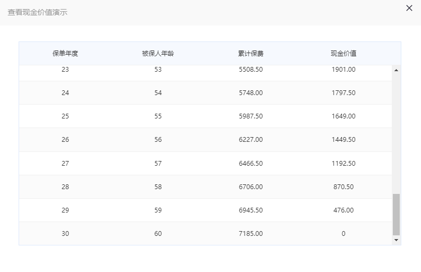Viewport: 421px width, 272px height.
Task: Click the vertical scrollbar thumb
Action: pos(396,214)
